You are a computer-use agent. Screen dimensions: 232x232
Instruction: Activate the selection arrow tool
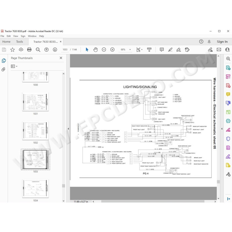87,50
